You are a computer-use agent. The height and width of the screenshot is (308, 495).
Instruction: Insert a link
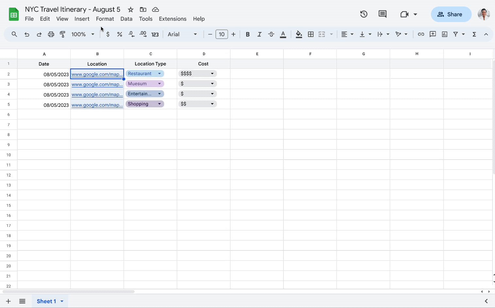pyautogui.click(x=421, y=34)
